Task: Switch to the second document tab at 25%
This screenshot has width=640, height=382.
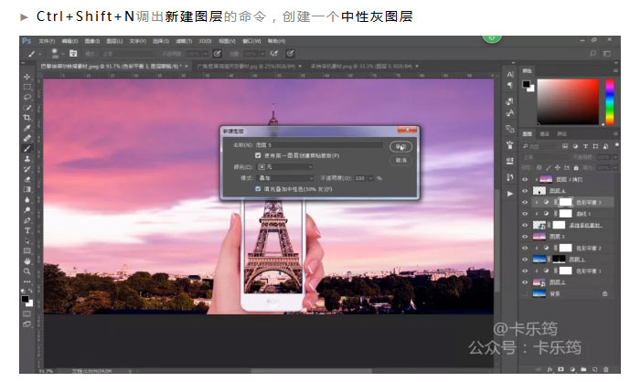Action: [246, 66]
